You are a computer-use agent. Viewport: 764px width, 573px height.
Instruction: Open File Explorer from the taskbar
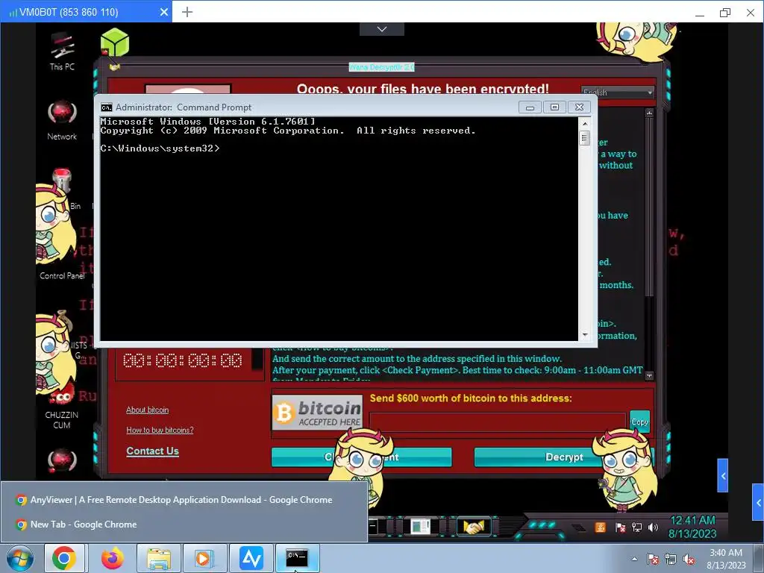pyautogui.click(x=158, y=558)
